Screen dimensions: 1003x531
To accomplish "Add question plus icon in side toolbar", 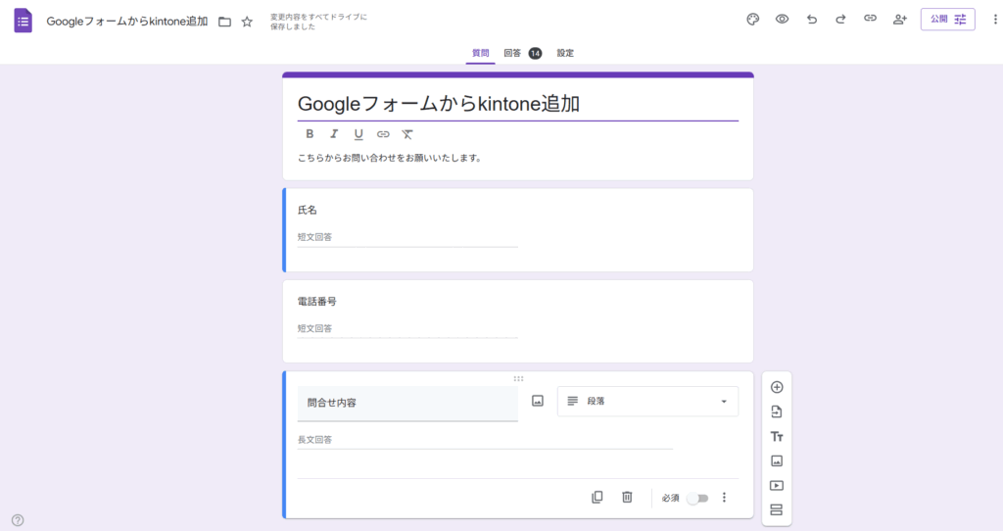I will coord(777,387).
